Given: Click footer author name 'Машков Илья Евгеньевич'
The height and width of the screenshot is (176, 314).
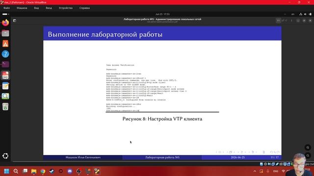Looking at the screenshot, I should [x=83, y=157].
